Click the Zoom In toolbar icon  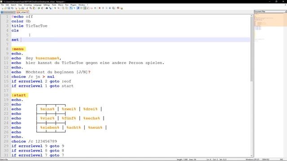click(55, 8)
